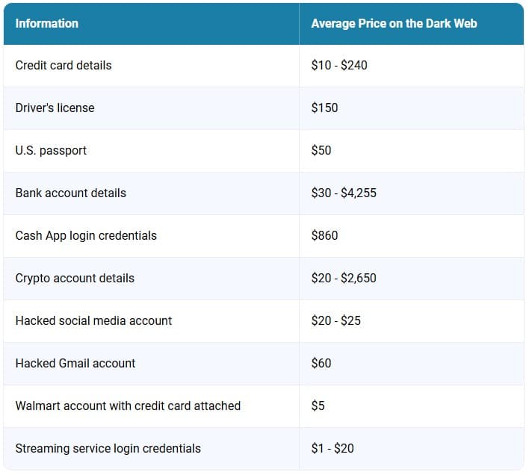Image resolution: width=529 pixels, height=475 pixels.
Task: Select the "Crypto account details" cell
Action: tap(75, 278)
